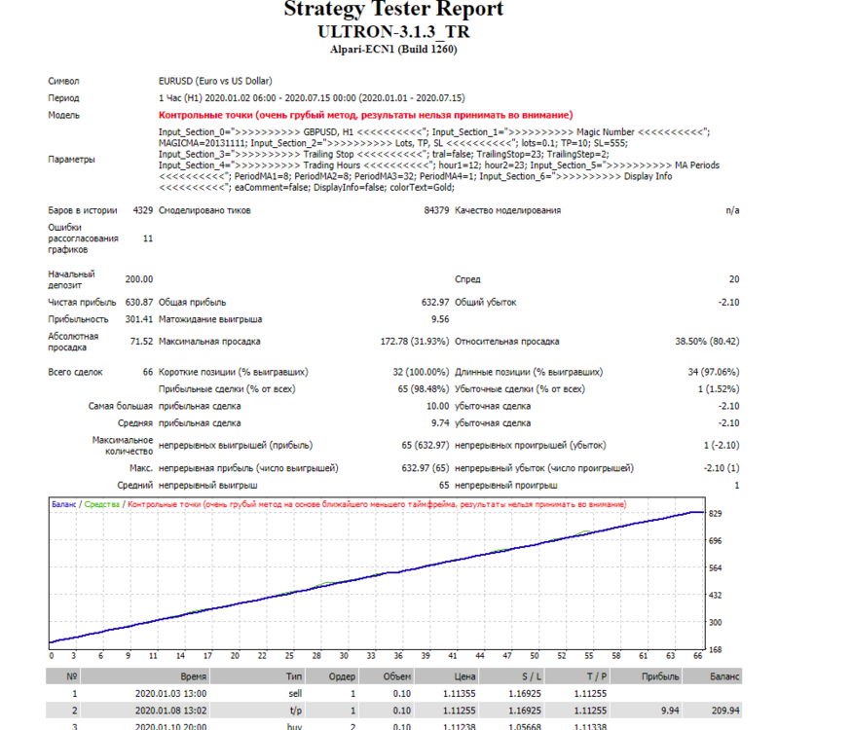Select Общая прибыль value 632.97
The width and height of the screenshot is (852, 730).
coord(435,302)
